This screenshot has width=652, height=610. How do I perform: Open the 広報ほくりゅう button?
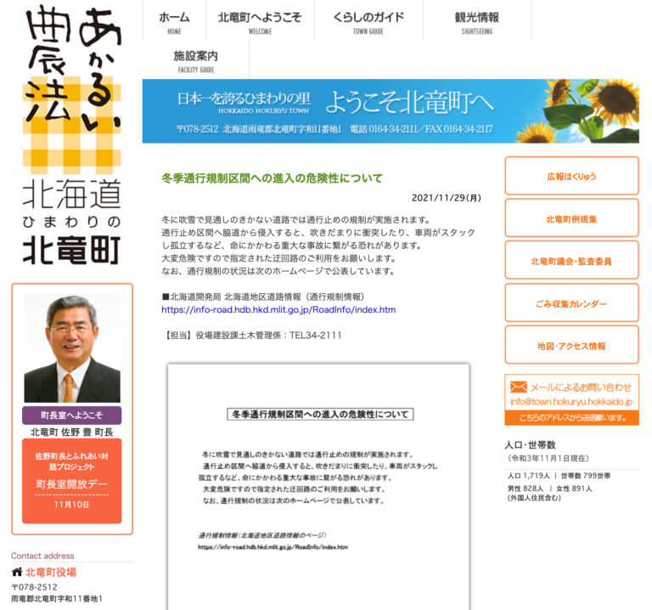(571, 176)
